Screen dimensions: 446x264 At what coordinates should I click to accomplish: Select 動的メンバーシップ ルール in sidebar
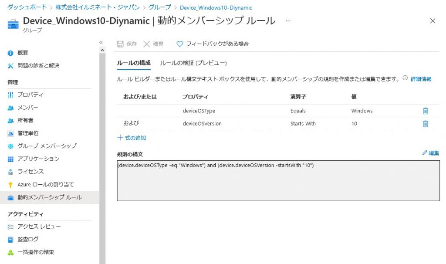point(50,197)
